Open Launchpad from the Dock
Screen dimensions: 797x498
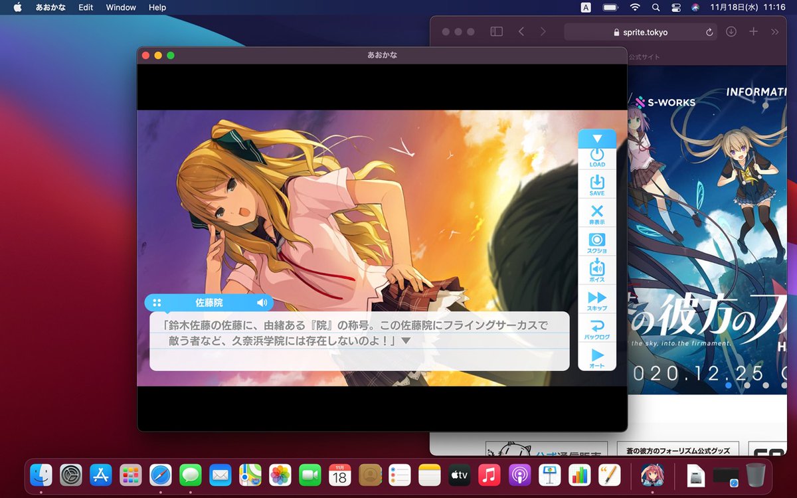131,475
